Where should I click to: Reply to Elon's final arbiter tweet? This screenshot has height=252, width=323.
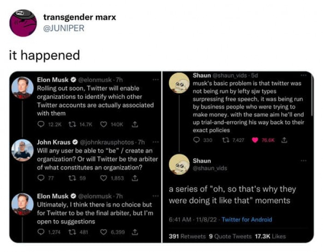[41, 232]
